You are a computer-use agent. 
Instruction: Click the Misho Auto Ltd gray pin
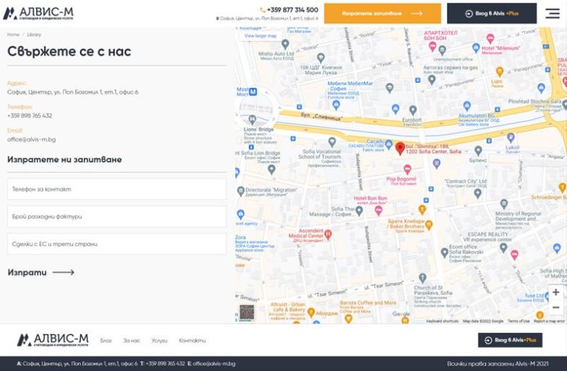pyautogui.click(x=286, y=44)
